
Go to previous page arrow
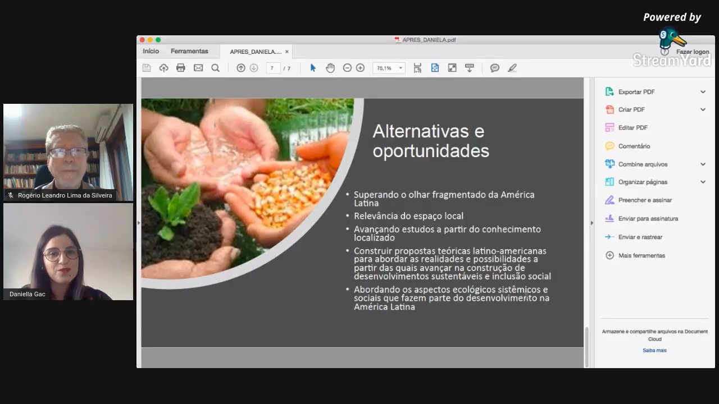(241, 68)
